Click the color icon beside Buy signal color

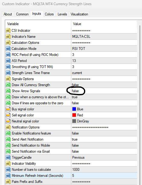click(x=8, y=109)
